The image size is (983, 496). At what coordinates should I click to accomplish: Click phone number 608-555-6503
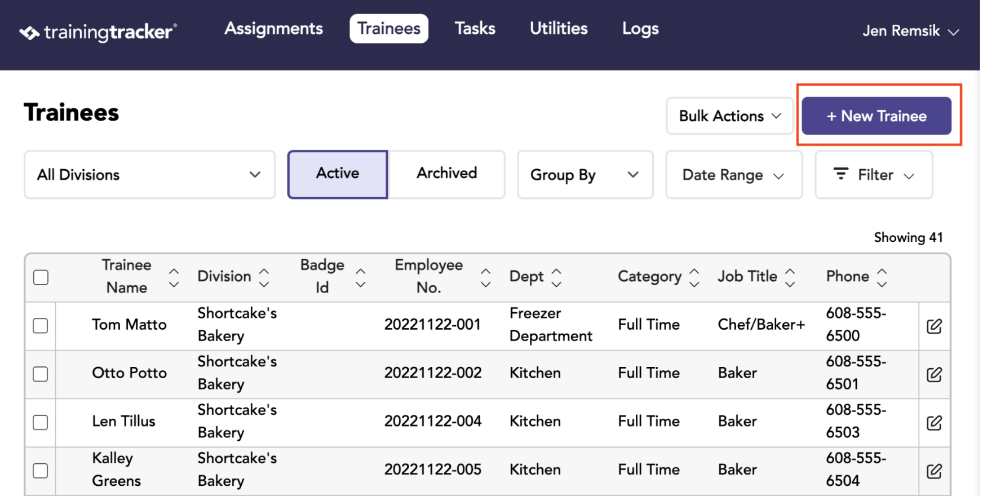[x=856, y=421]
